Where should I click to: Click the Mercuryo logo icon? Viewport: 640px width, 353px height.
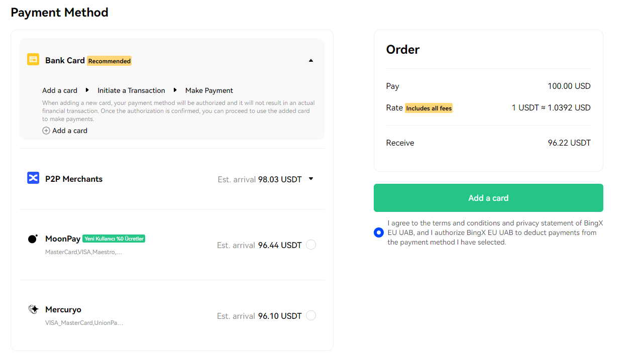pos(33,309)
